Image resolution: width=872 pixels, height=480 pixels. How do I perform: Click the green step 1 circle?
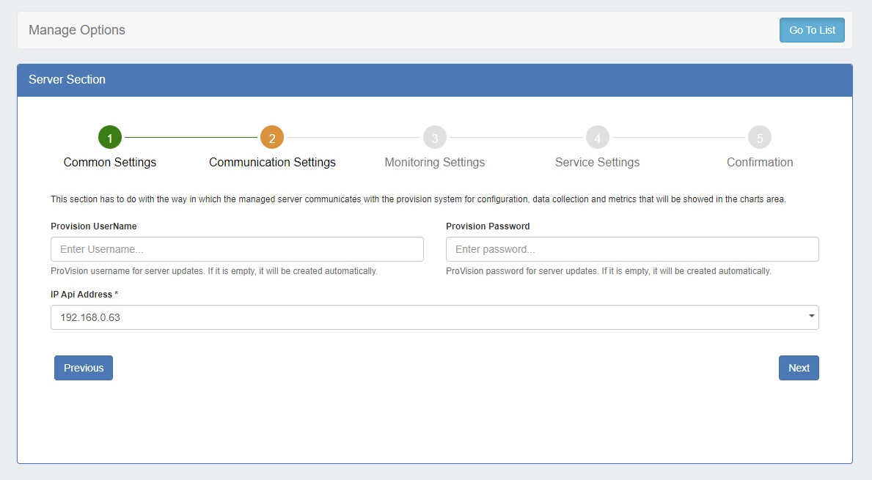point(110,137)
